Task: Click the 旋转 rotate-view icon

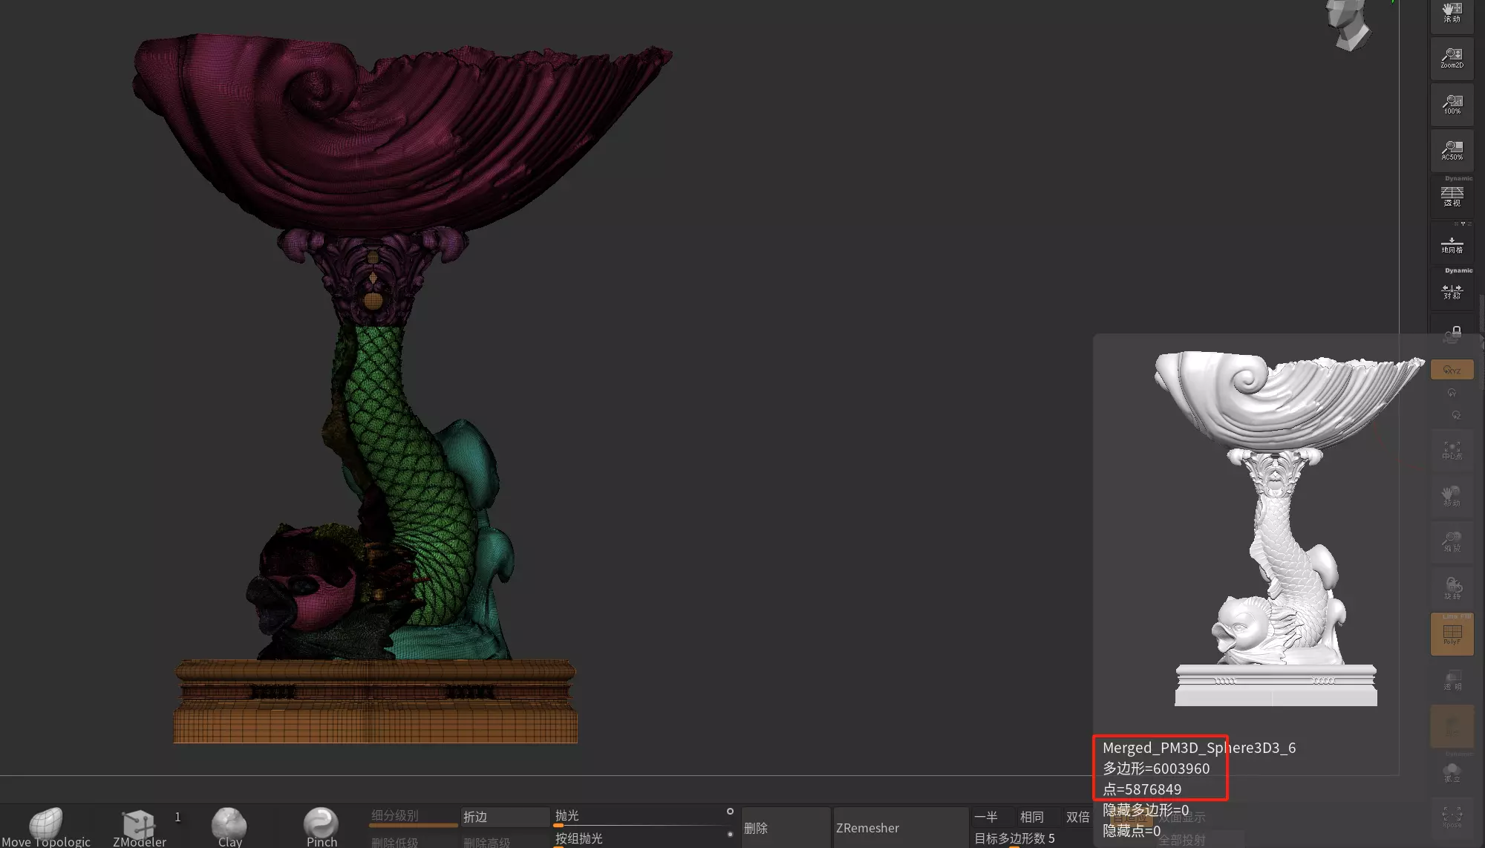Action: [x=1452, y=588]
